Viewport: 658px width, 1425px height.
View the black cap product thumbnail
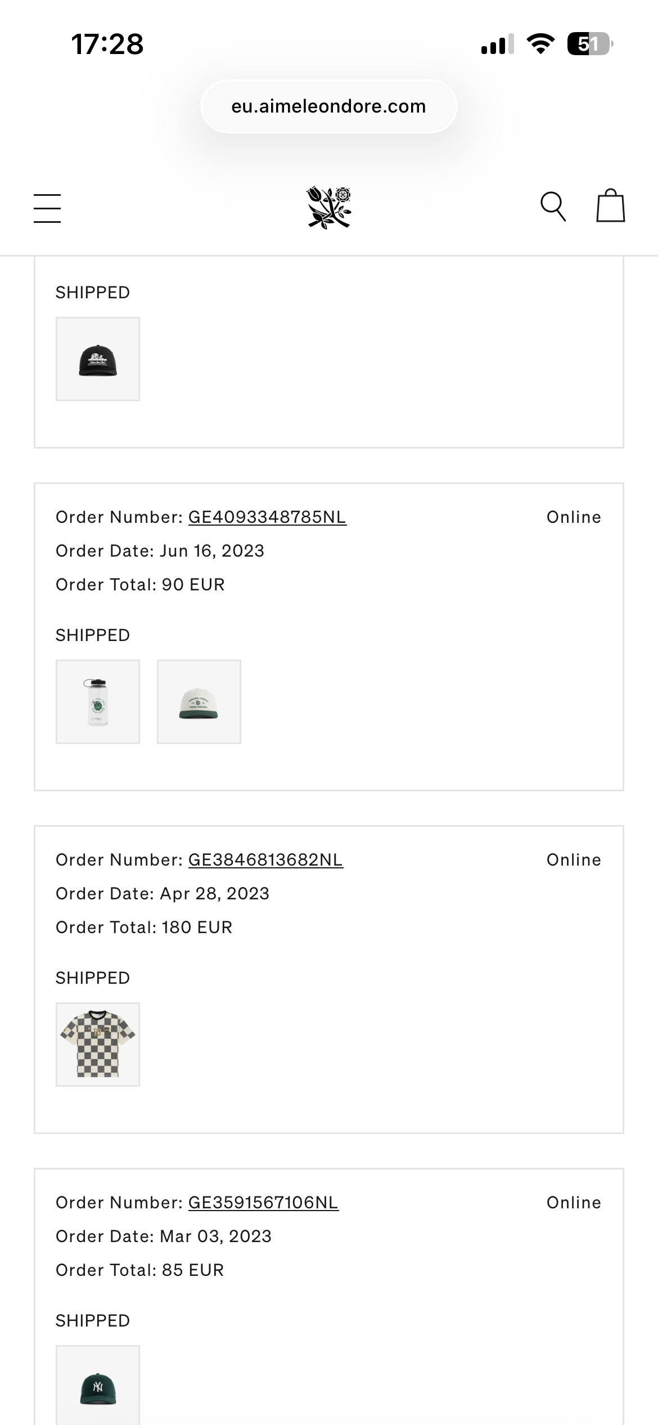click(98, 359)
